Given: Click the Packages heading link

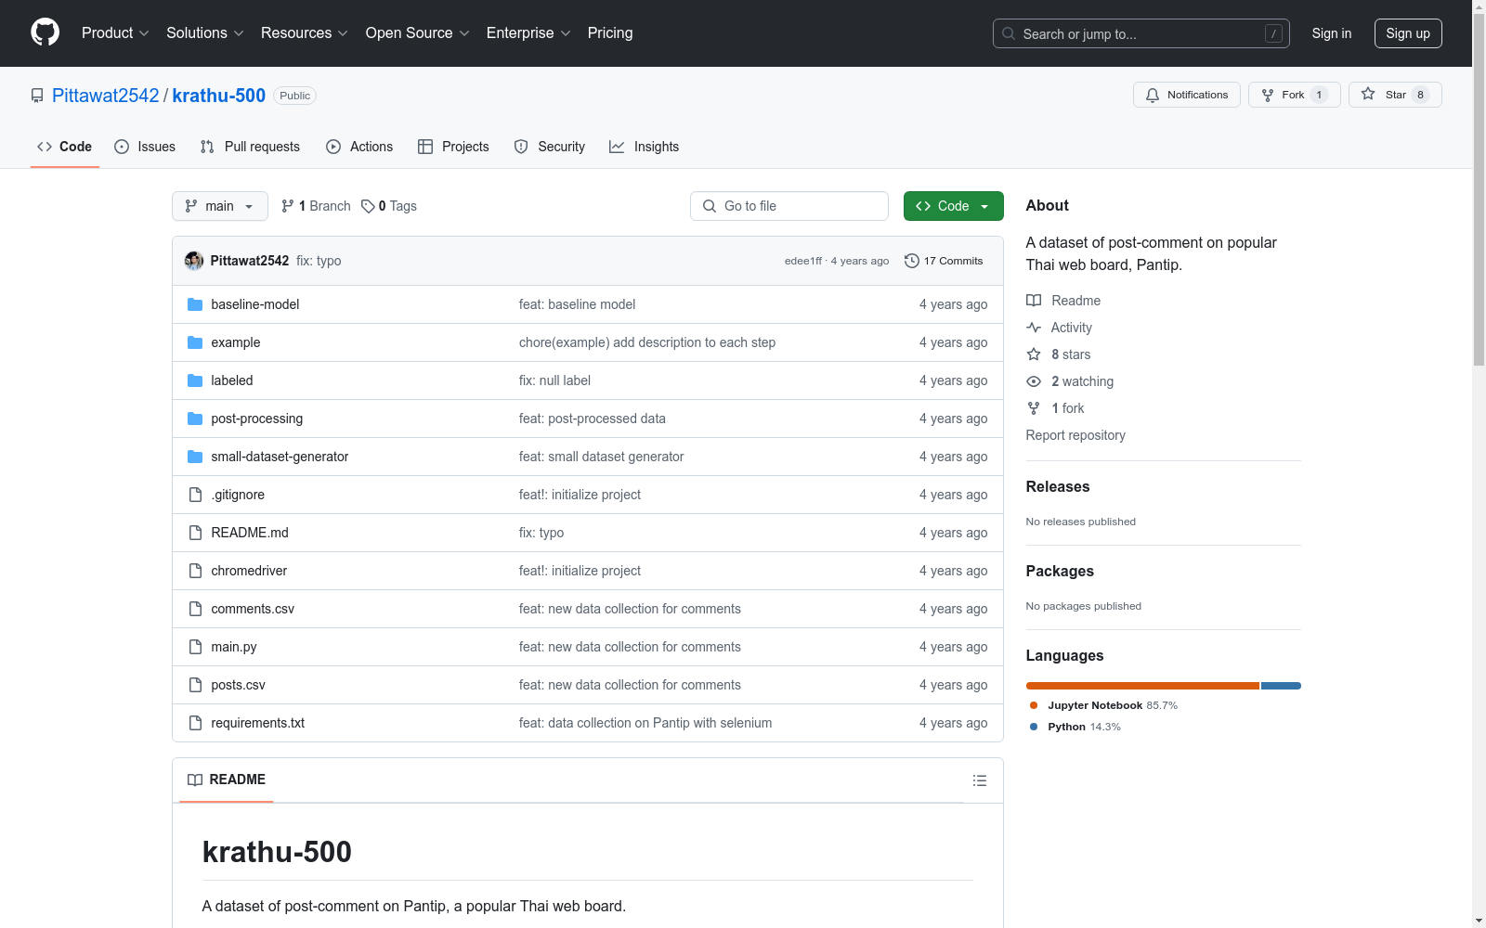Looking at the screenshot, I should [1060, 571].
